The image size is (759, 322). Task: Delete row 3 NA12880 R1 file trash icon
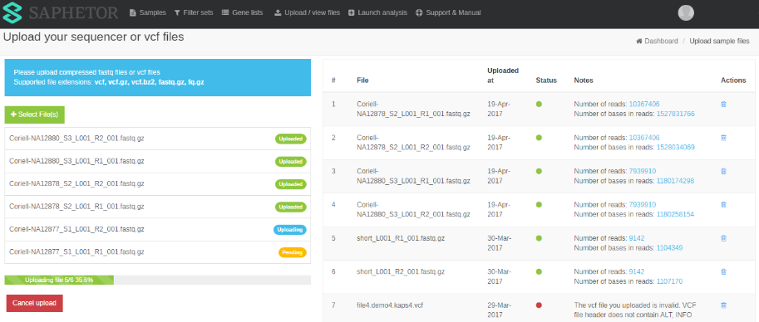pos(723,171)
